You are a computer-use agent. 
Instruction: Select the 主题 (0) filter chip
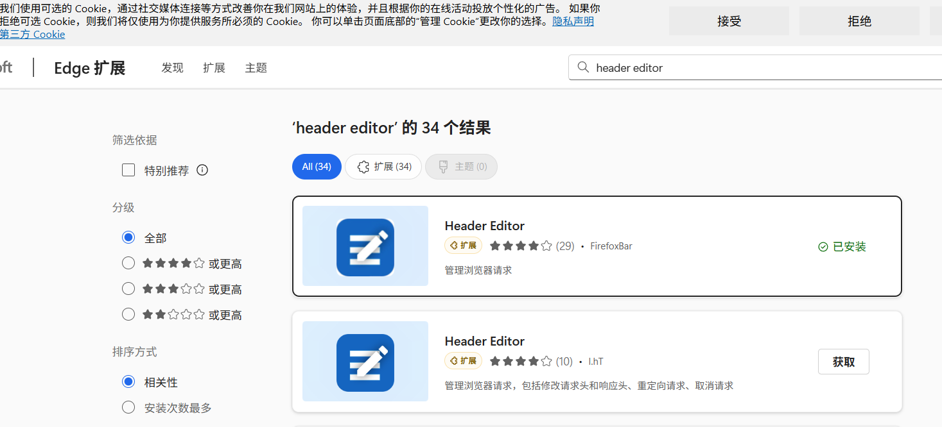[x=461, y=167]
